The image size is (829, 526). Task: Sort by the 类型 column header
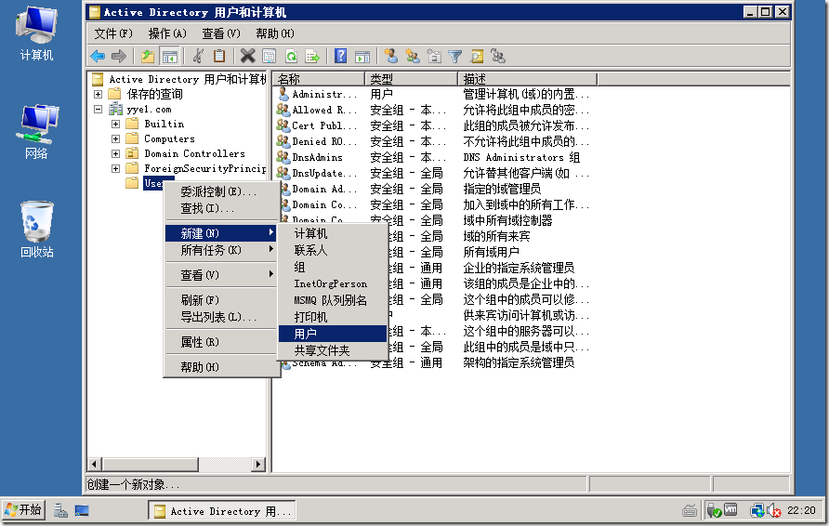pyautogui.click(x=412, y=79)
